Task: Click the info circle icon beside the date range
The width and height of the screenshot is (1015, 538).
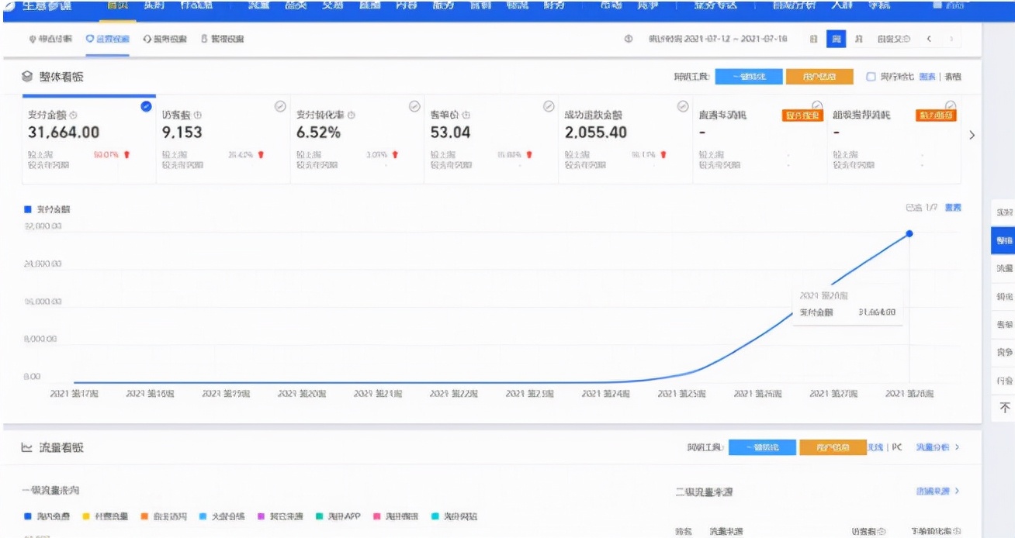Action: pos(628,40)
